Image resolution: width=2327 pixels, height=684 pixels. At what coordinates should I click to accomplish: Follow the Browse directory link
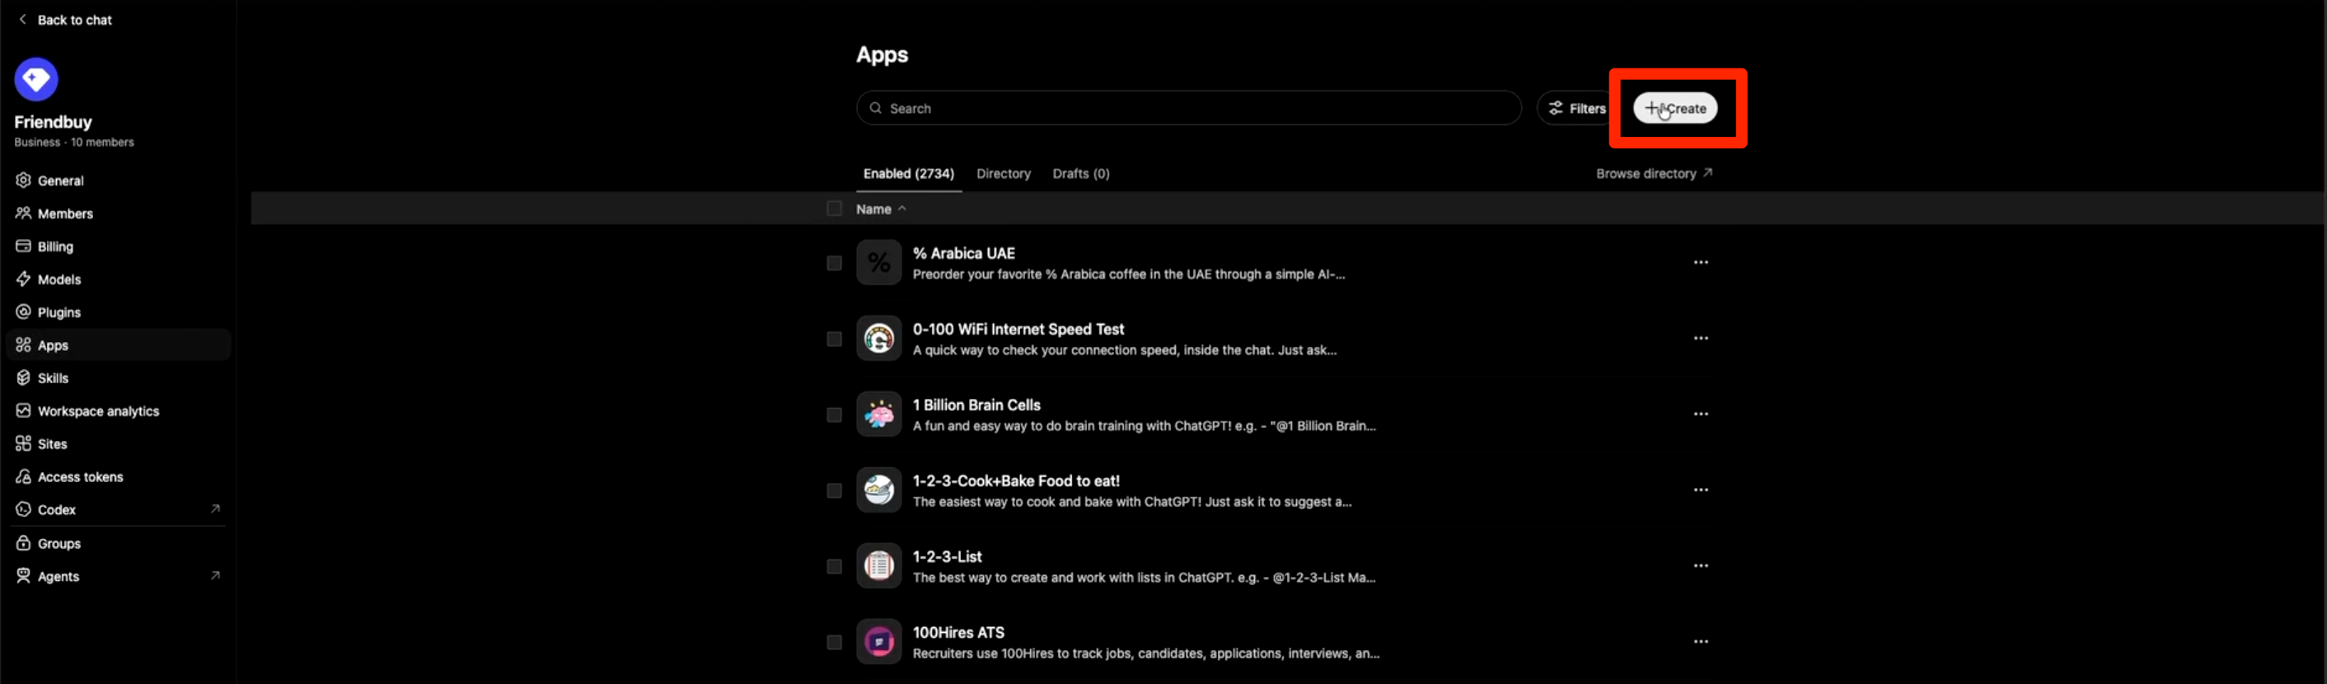(1653, 174)
